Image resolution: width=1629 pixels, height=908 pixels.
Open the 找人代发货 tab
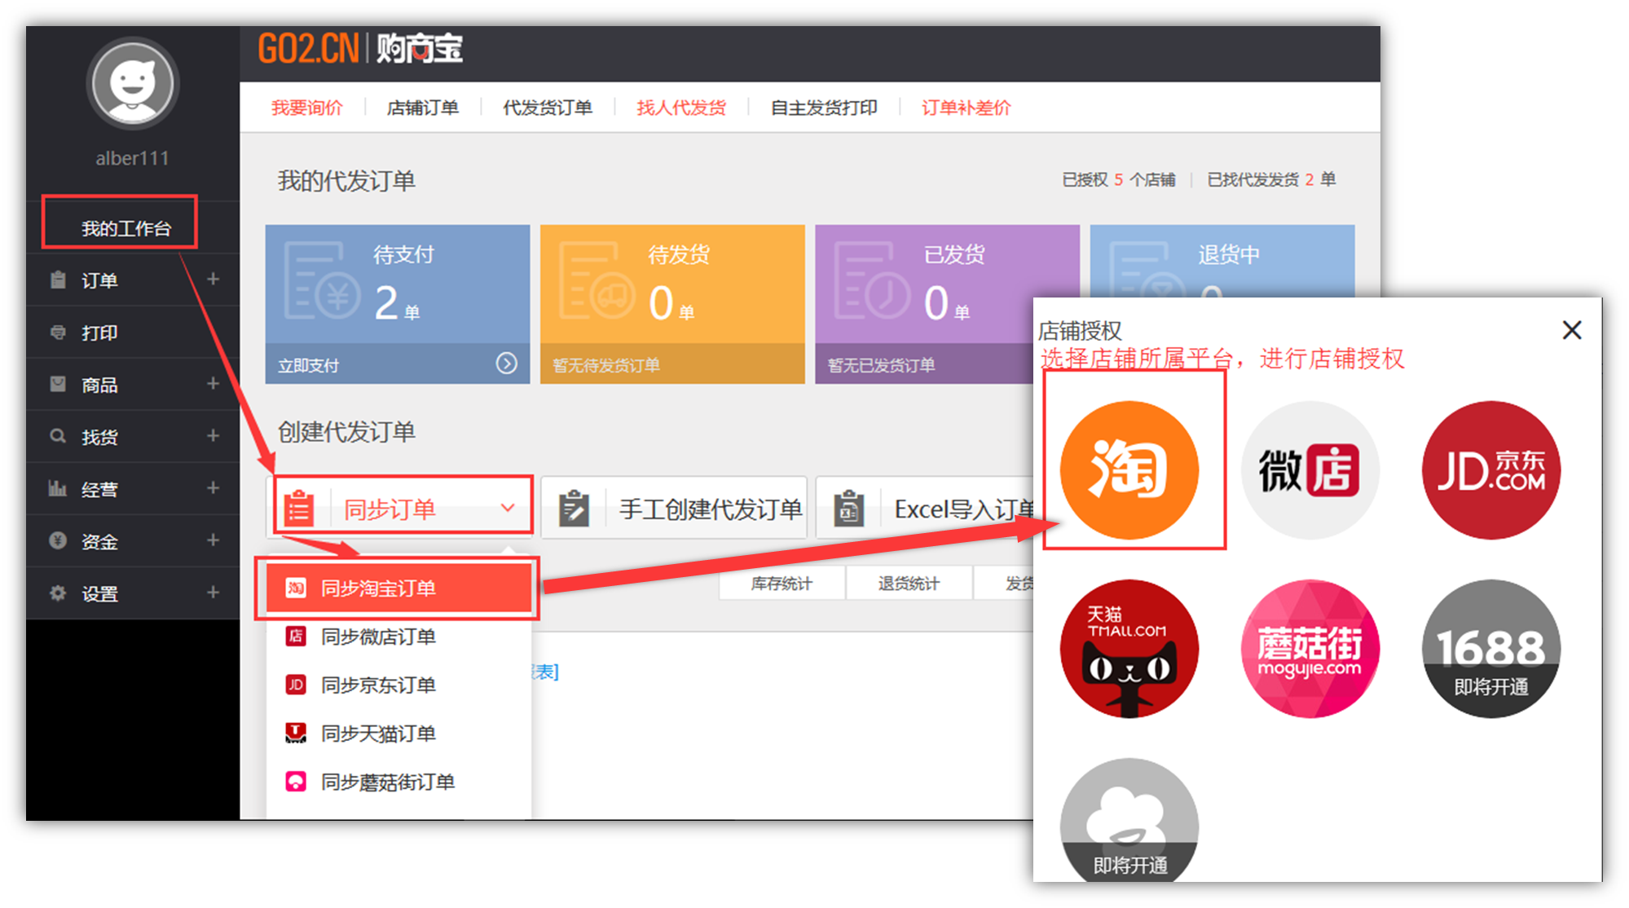click(x=680, y=108)
